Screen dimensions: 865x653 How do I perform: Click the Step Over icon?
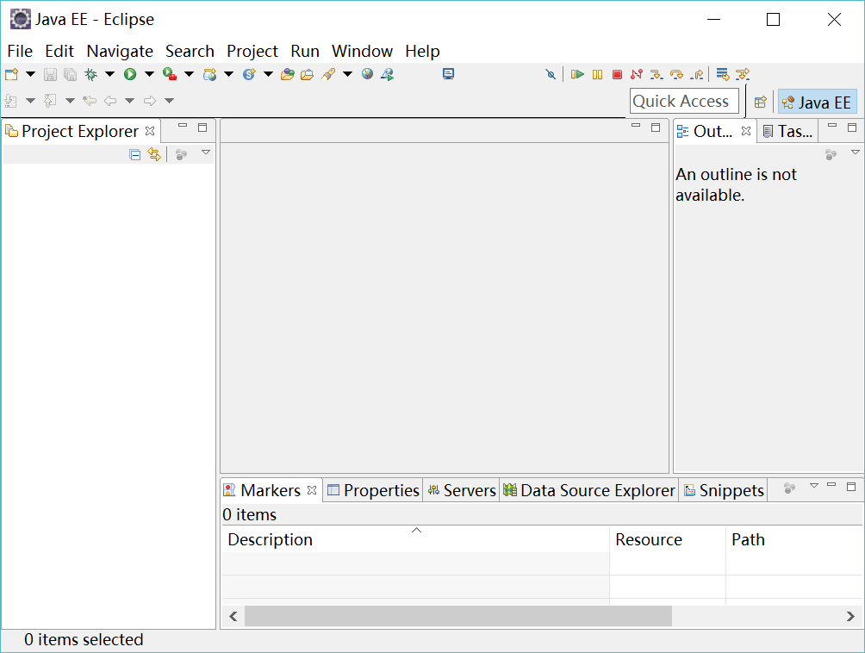coord(676,74)
